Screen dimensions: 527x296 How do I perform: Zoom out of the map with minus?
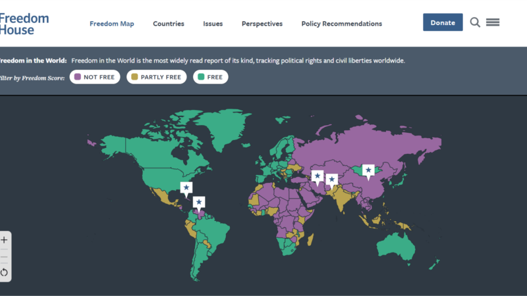click(x=5, y=256)
